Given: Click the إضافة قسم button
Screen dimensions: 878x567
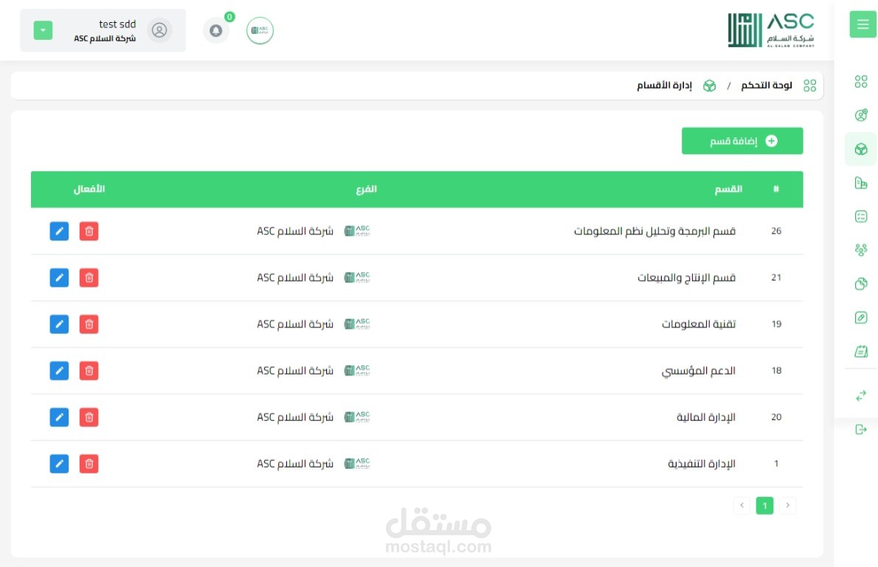Looking at the screenshot, I should coord(742,140).
